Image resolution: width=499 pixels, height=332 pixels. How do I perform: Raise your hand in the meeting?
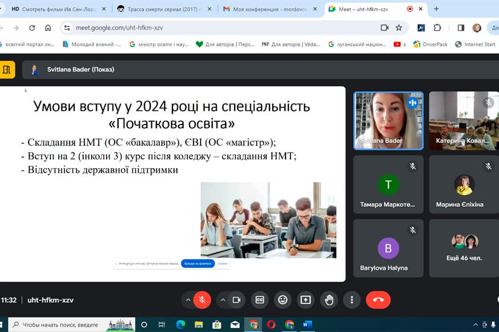tap(329, 300)
